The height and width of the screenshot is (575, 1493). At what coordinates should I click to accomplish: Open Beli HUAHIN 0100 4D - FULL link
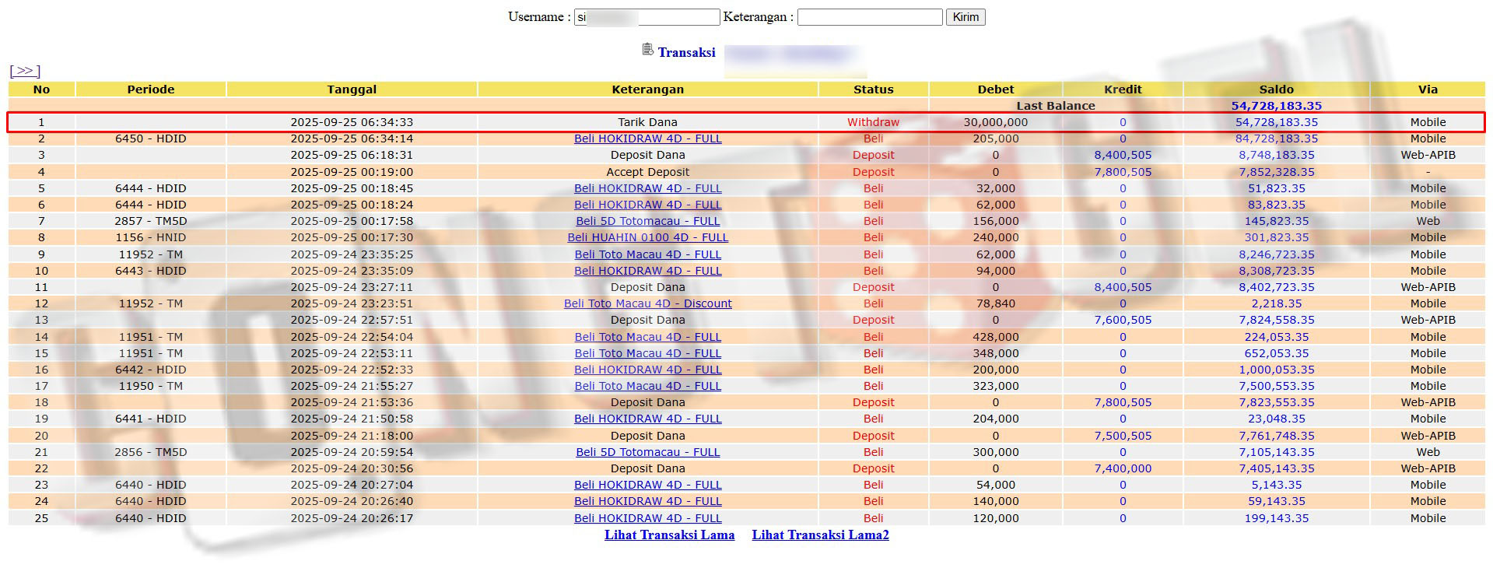pyautogui.click(x=647, y=237)
